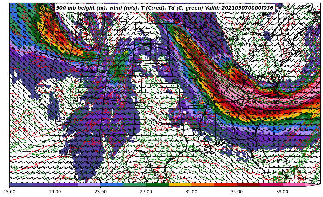
Task: Select the dark maroon colorbar segment after 35.00
Action: (x=248, y=185)
